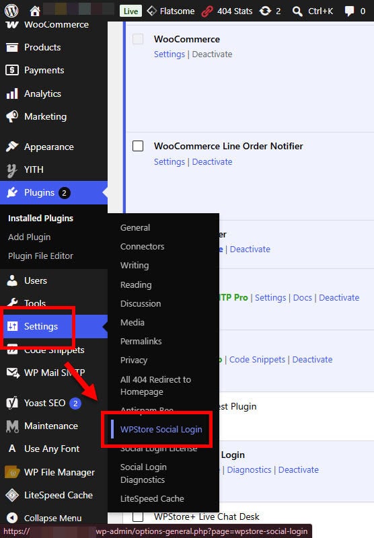The height and width of the screenshot is (538, 374).
Task: Open the site home icon
Action: click(35, 11)
